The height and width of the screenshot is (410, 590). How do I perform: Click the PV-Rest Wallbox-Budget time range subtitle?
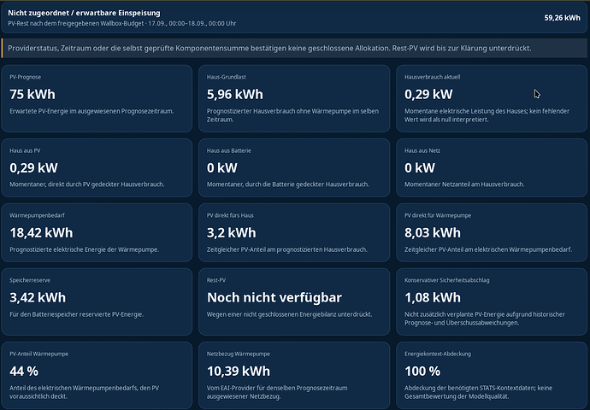(x=122, y=23)
